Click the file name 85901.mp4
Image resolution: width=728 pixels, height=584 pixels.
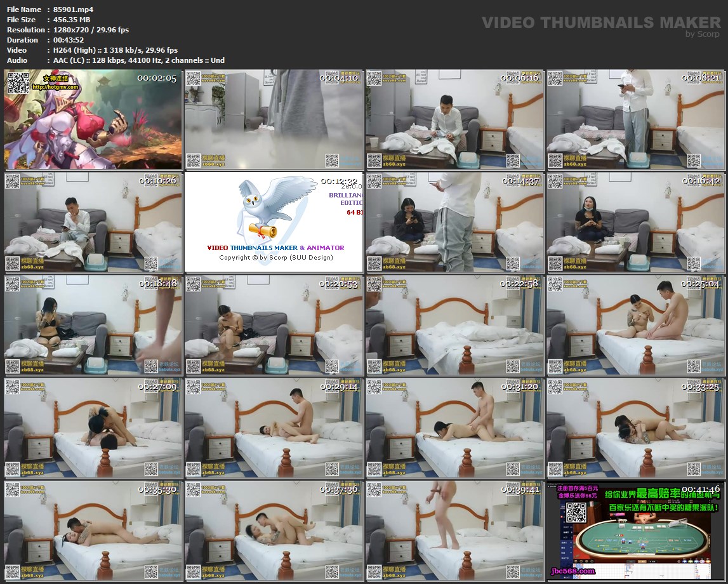(x=74, y=10)
